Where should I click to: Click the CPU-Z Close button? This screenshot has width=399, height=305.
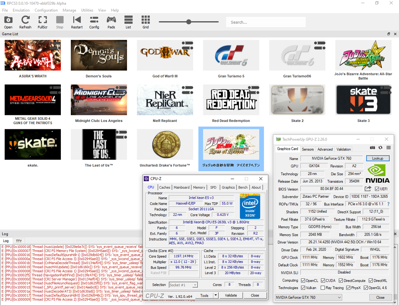[x=255, y=295]
